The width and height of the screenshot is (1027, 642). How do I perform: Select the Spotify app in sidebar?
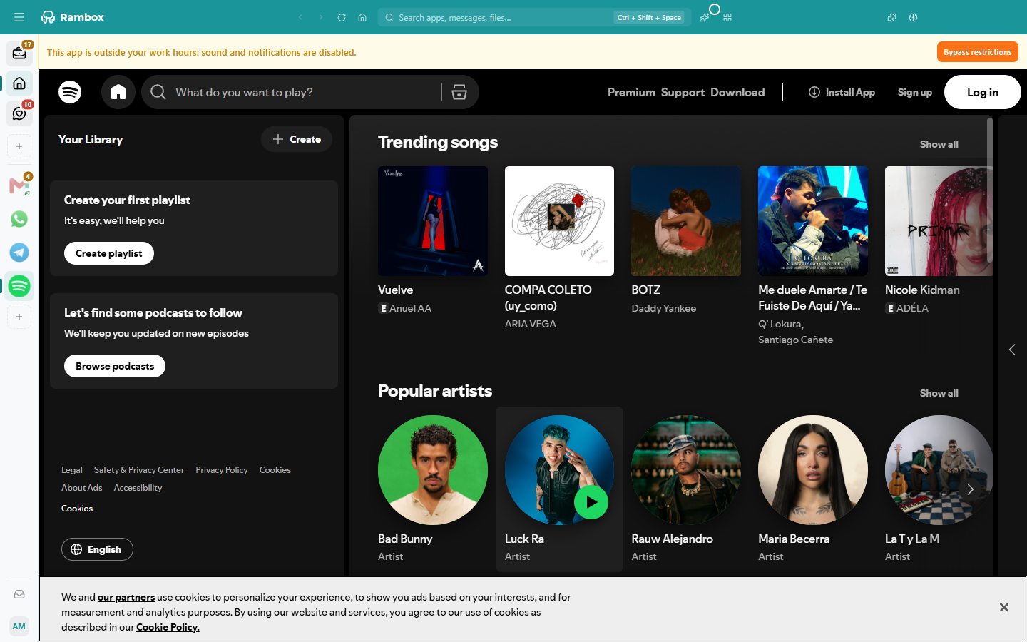coord(19,286)
